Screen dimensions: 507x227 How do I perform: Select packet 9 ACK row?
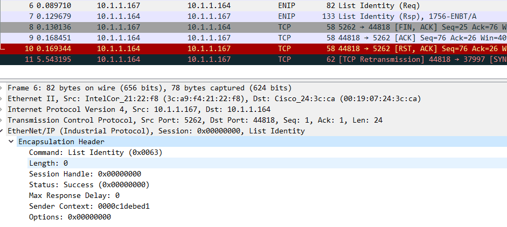tap(253, 38)
